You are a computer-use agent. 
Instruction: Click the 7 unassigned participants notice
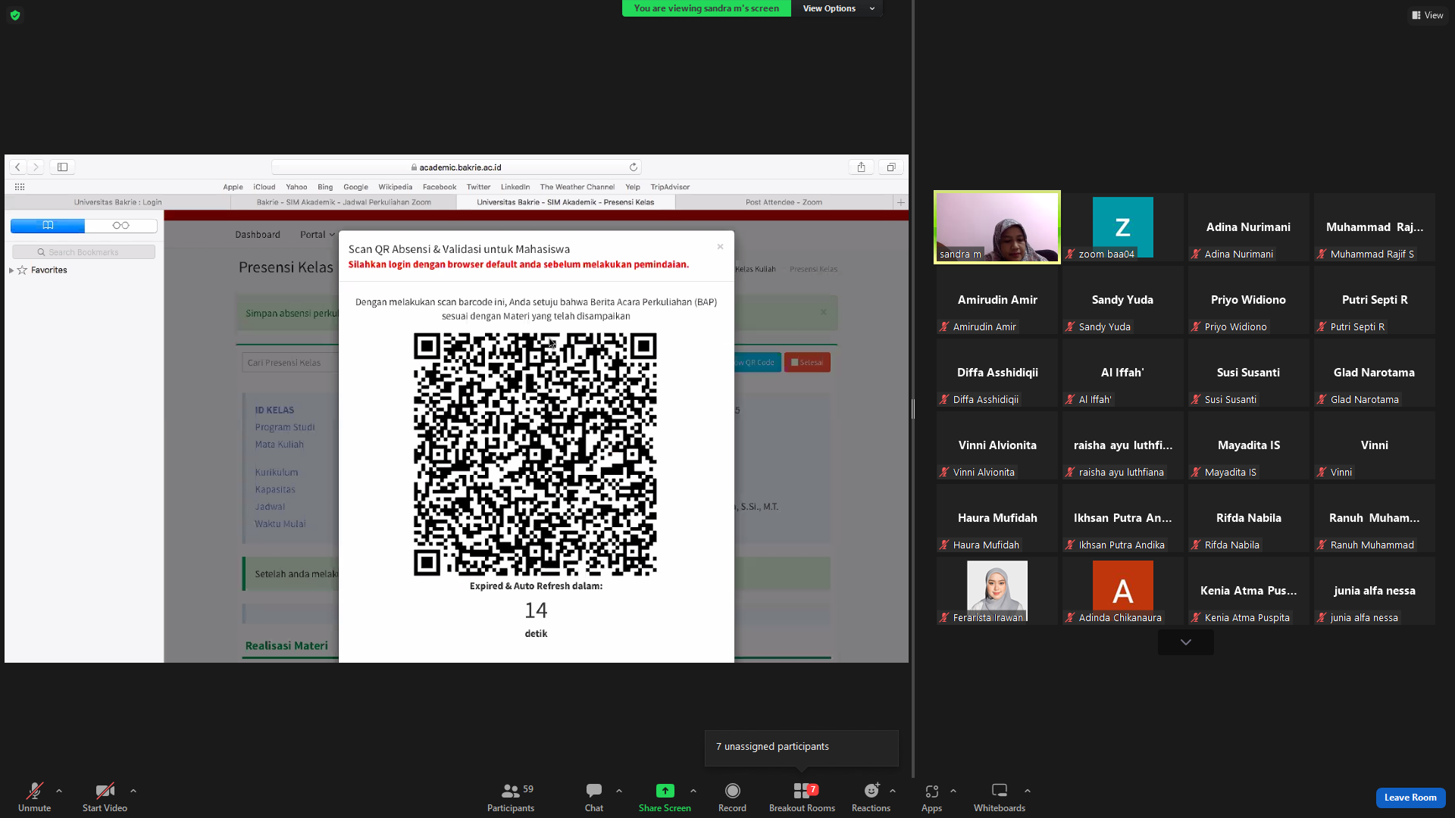pyautogui.click(x=802, y=748)
